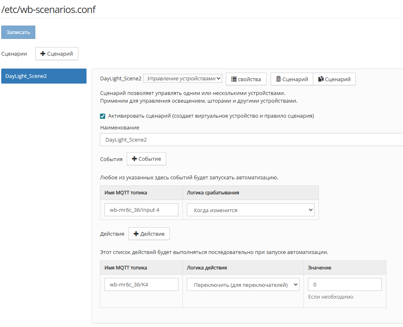Add a new event with plus Событие
403x327 pixels.
[x=146, y=159]
